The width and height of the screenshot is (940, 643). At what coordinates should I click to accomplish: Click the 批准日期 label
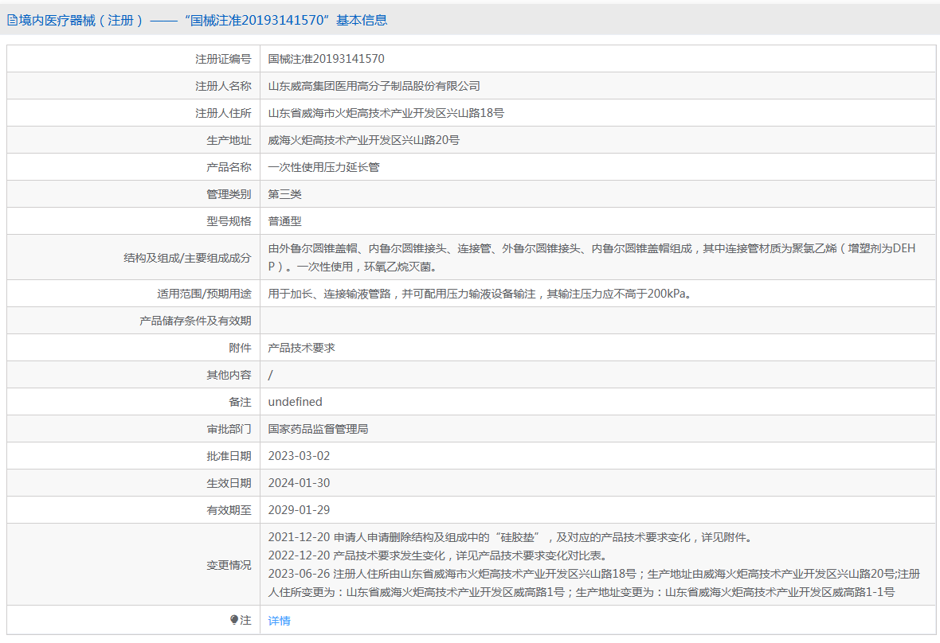pyautogui.click(x=229, y=456)
